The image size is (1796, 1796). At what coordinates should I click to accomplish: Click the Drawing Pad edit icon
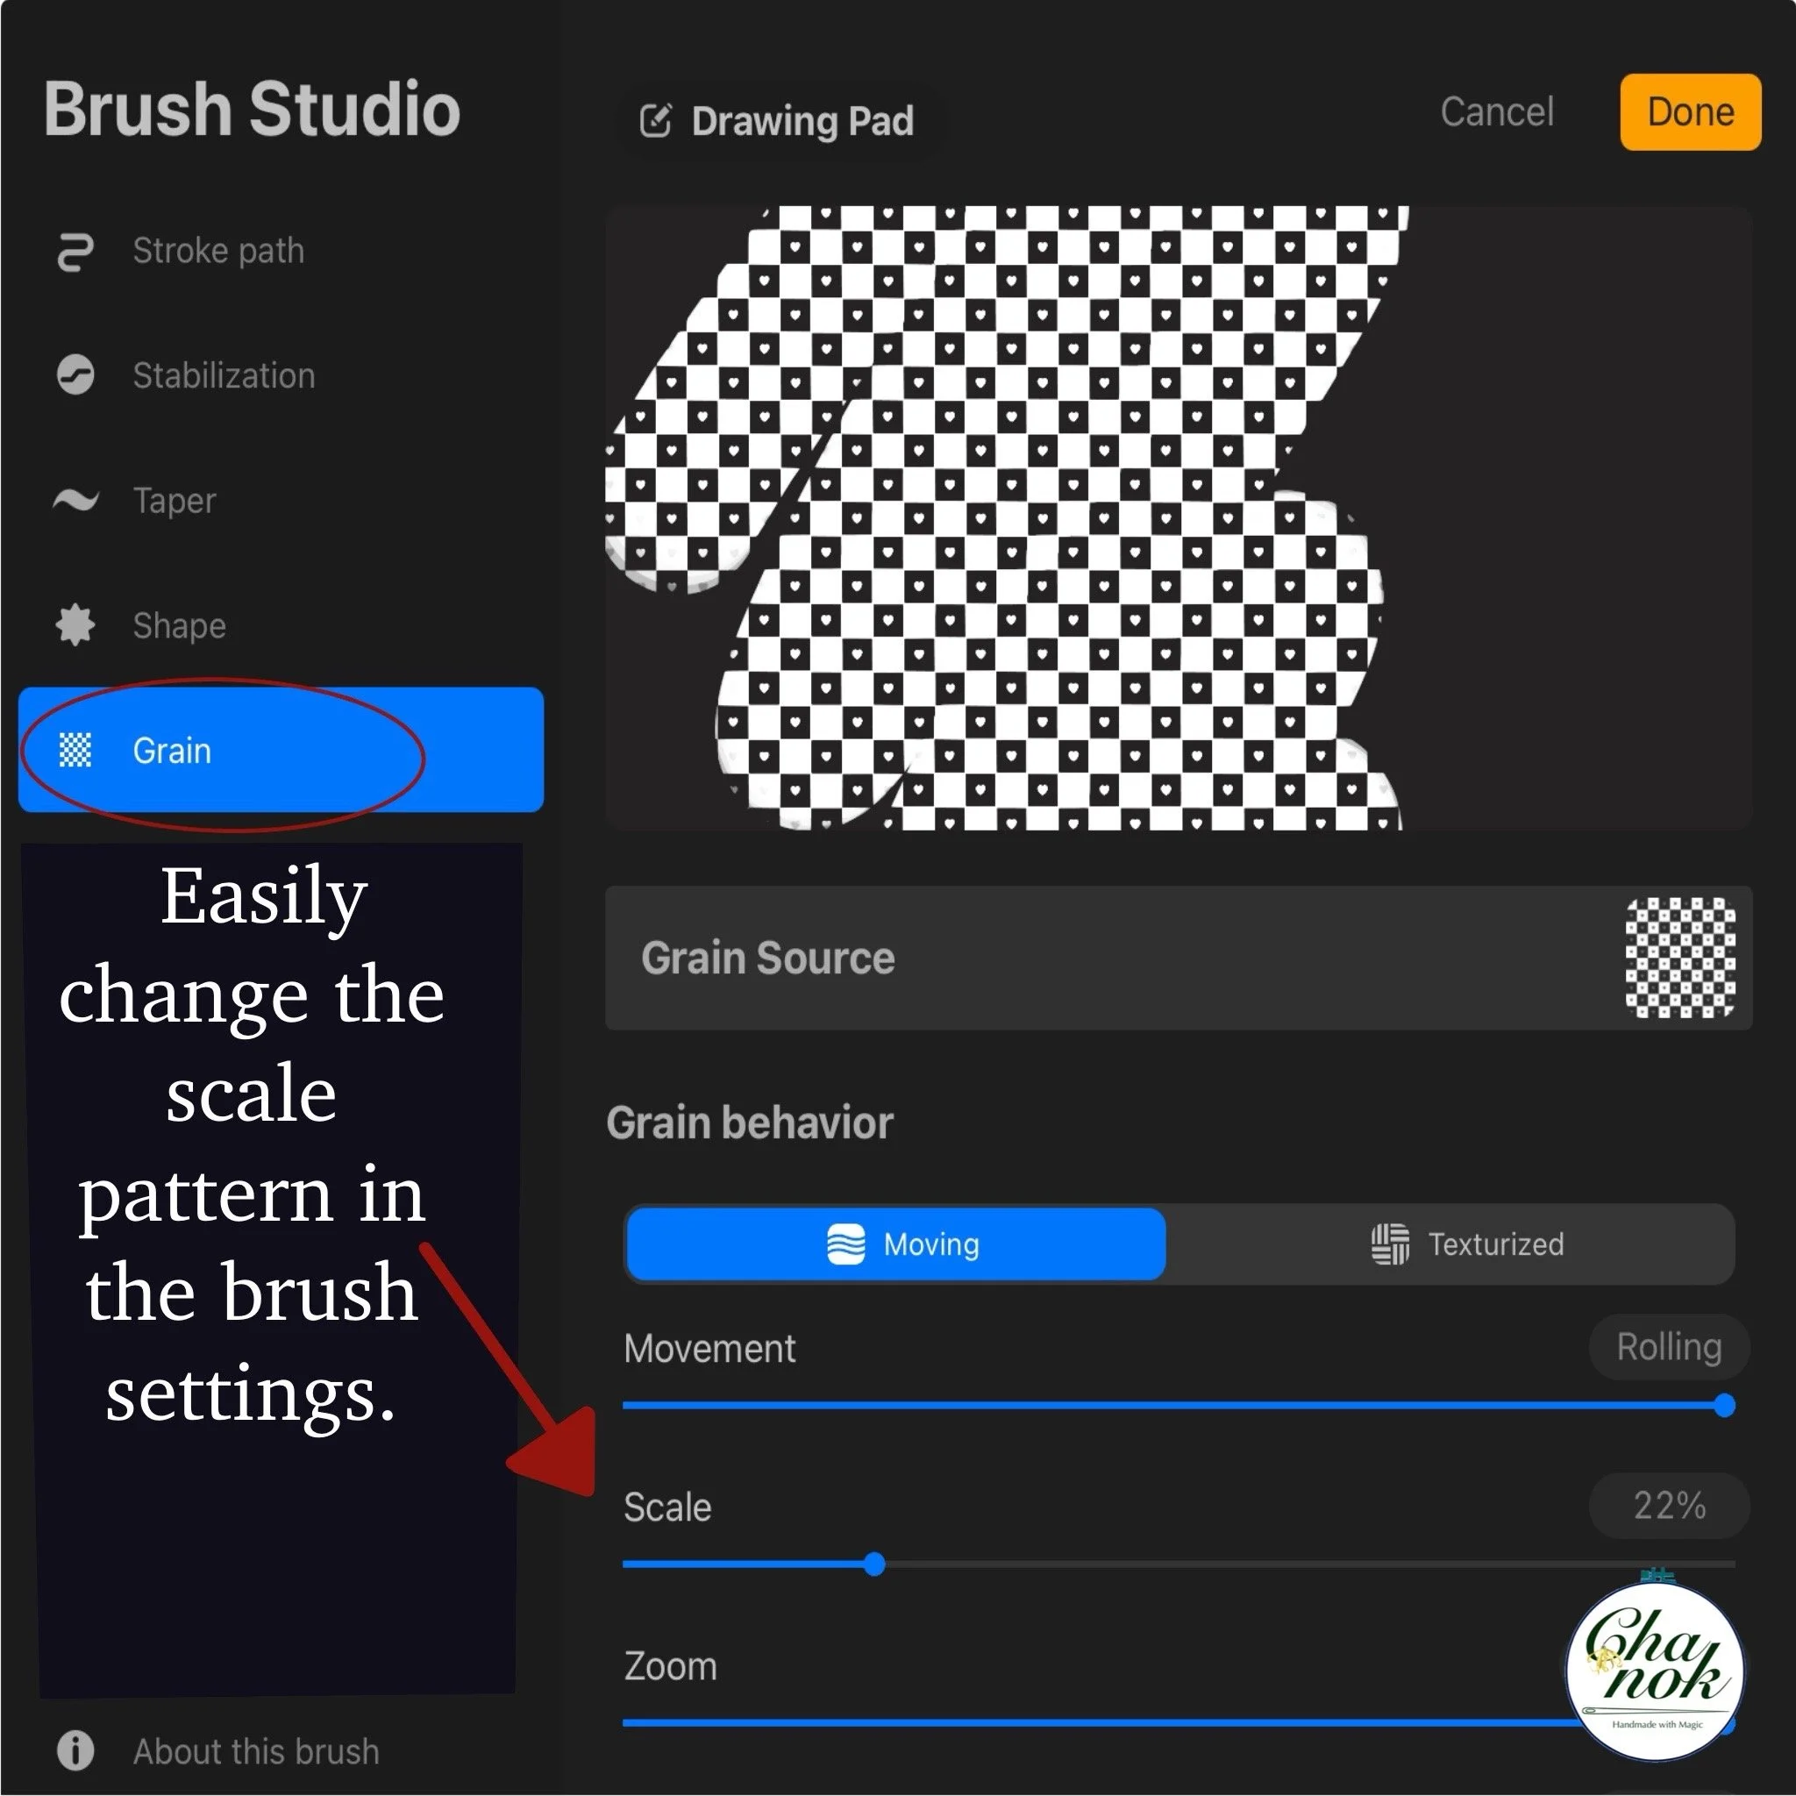pos(655,121)
